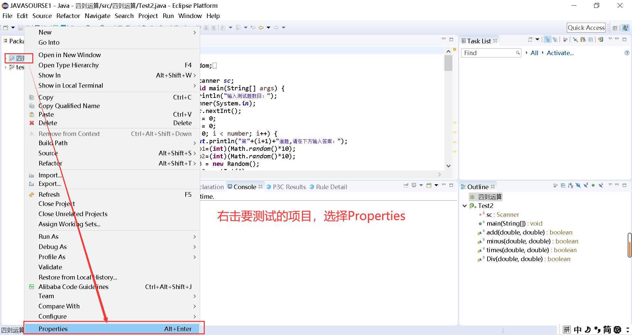
Task: Click the Last Edit Location toolbar icon
Action: (x=253, y=28)
